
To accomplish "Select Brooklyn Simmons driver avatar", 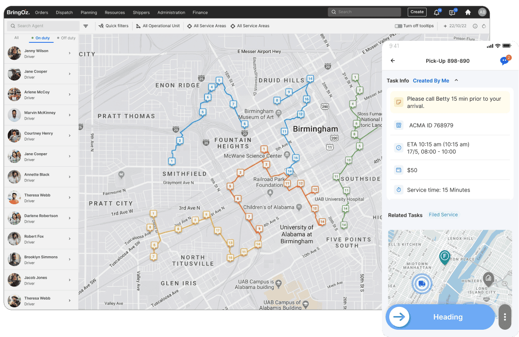I will coord(15,260).
